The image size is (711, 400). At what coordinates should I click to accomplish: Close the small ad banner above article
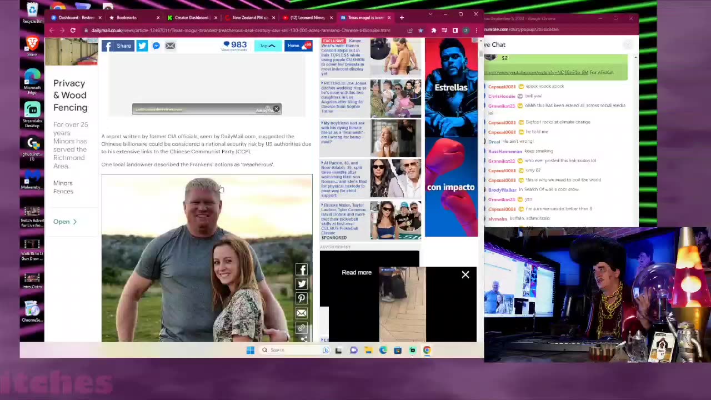276,109
